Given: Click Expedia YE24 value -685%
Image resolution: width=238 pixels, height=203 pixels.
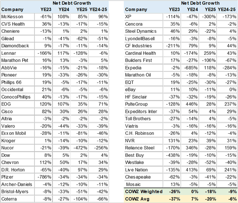Looking at the screenshot, I should pyautogui.click(x=191, y=68).
